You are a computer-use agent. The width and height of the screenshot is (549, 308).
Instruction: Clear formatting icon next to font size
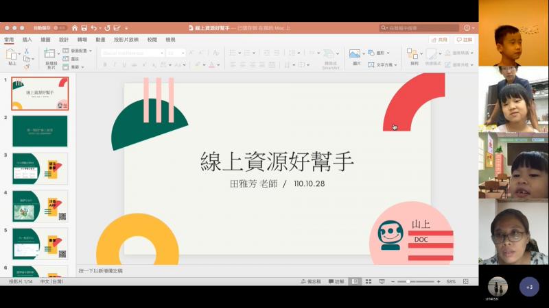(215, 53)
